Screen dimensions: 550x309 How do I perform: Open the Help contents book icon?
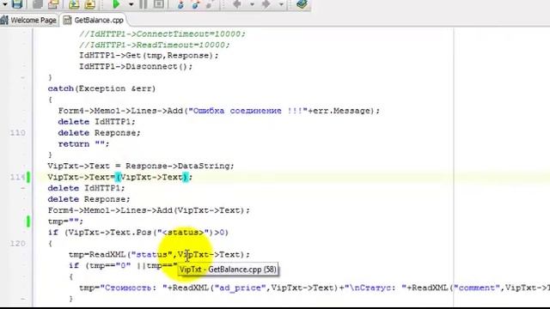pos(302,4)
